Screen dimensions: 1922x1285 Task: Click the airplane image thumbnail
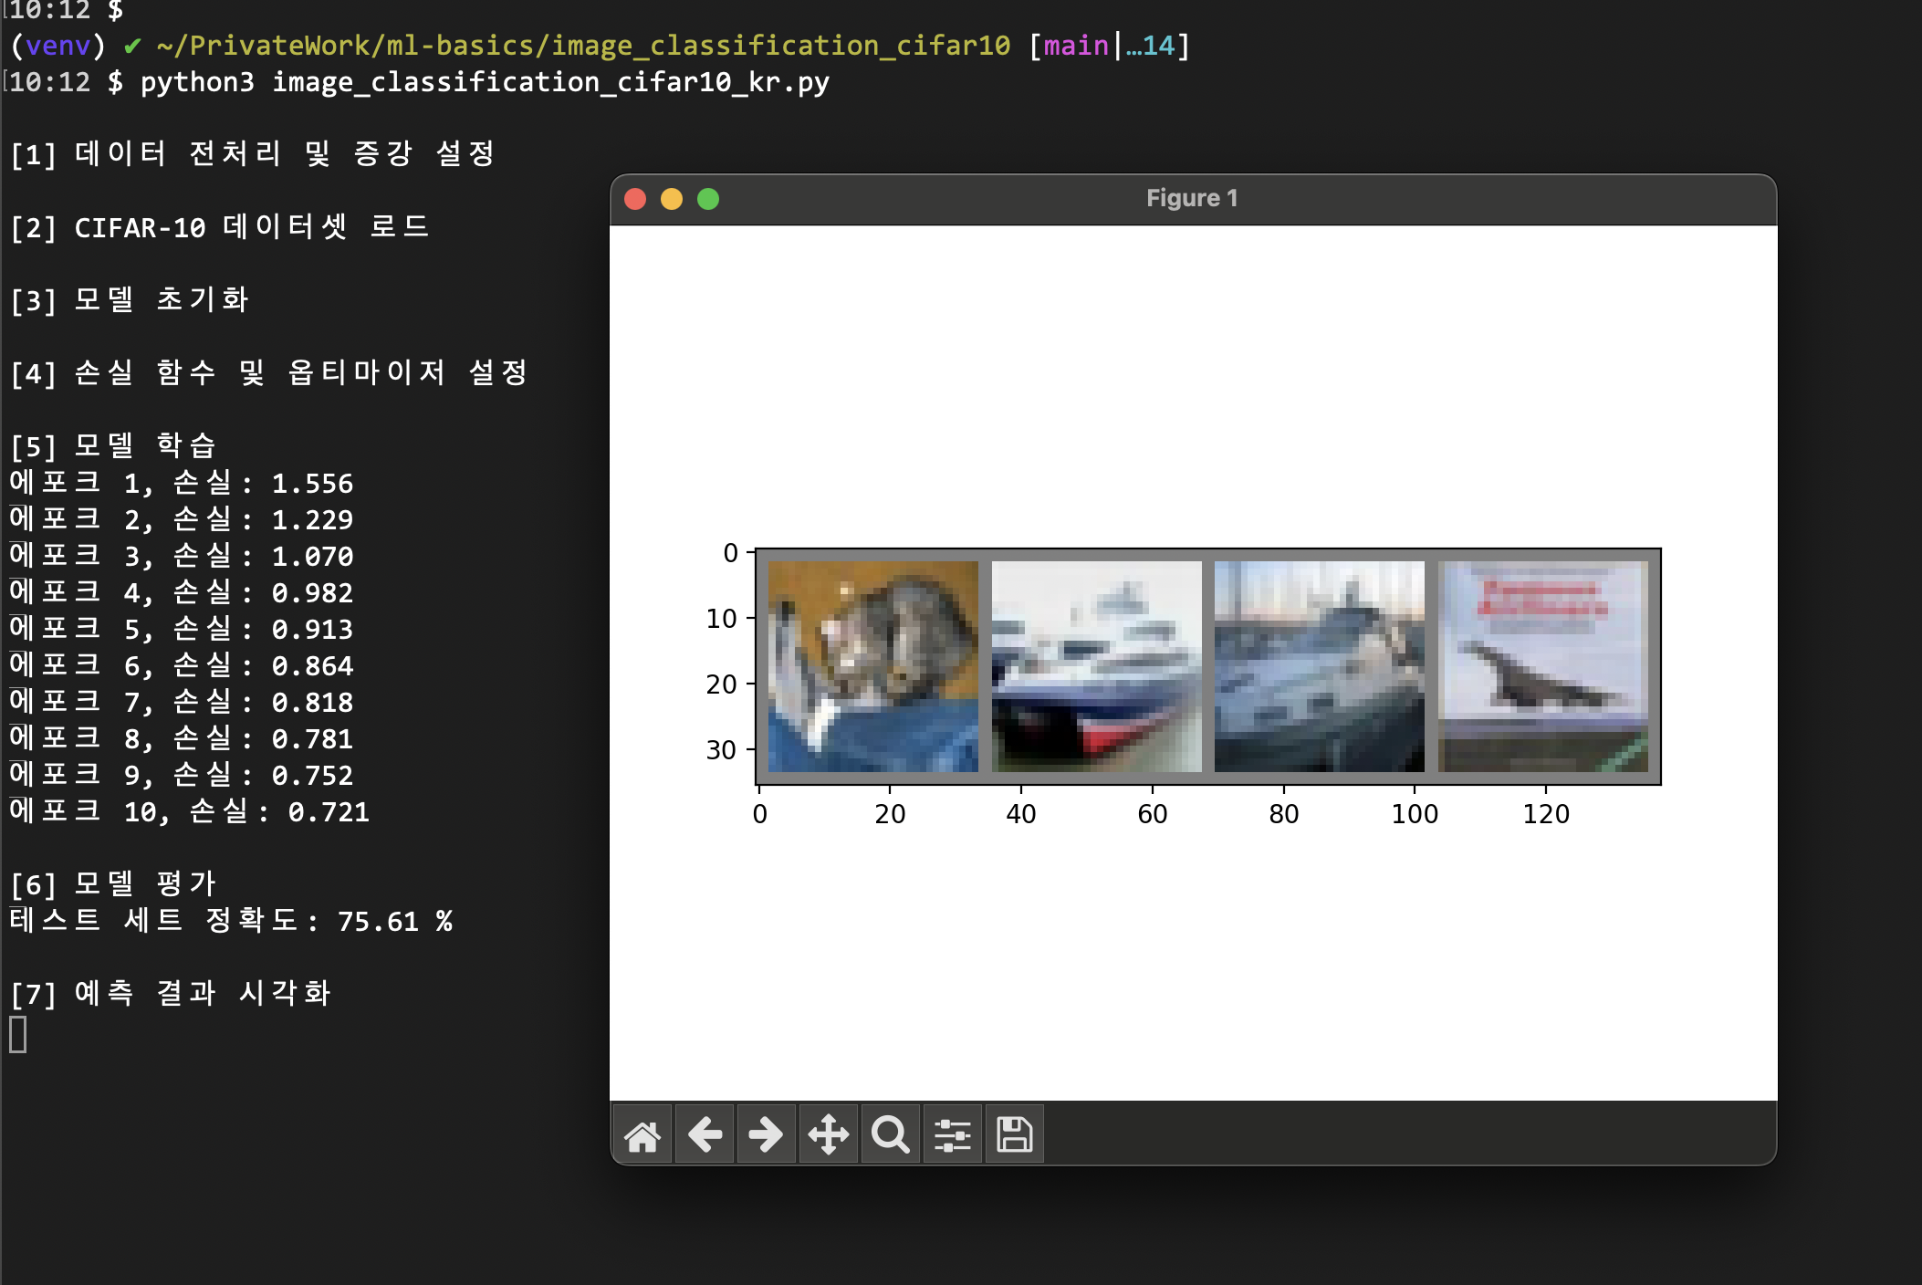[x=1542, y=666]
